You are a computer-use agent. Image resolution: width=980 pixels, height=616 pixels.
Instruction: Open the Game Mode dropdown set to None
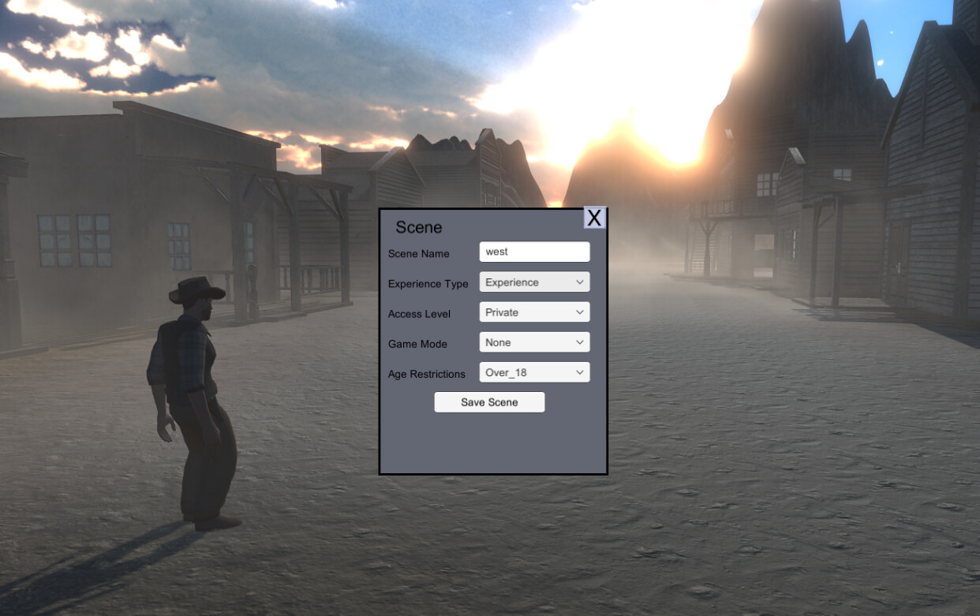point(534,342)
